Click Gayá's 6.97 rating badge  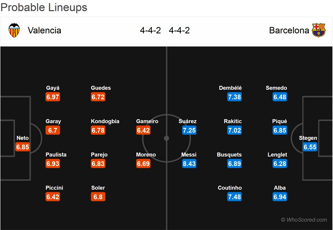point(53,97)
